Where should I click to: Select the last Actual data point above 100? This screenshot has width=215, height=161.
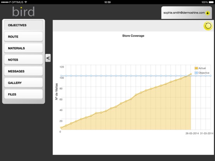(191, 74)
